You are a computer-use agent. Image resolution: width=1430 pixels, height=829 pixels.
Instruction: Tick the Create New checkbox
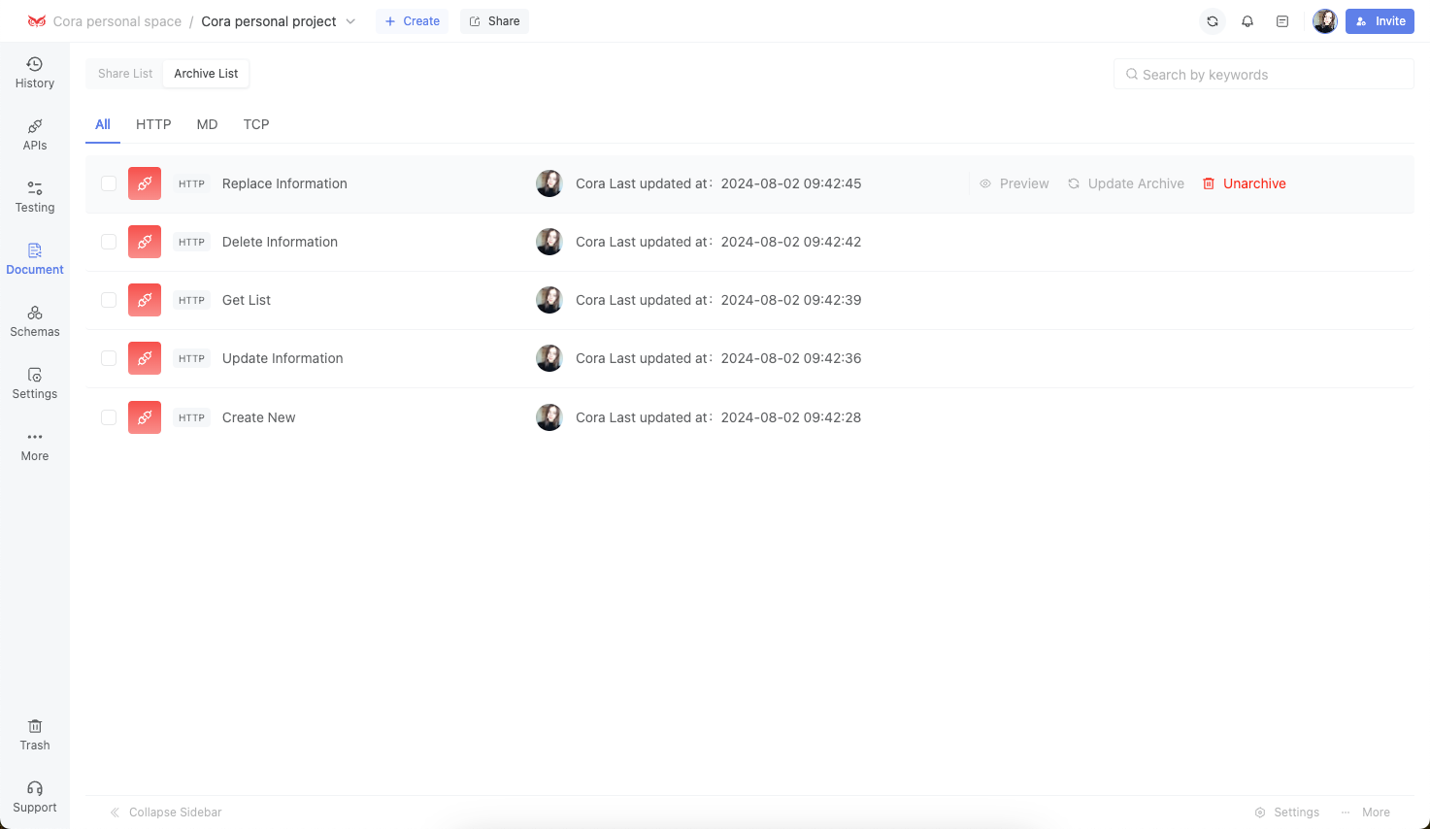[x=109, y=417]
